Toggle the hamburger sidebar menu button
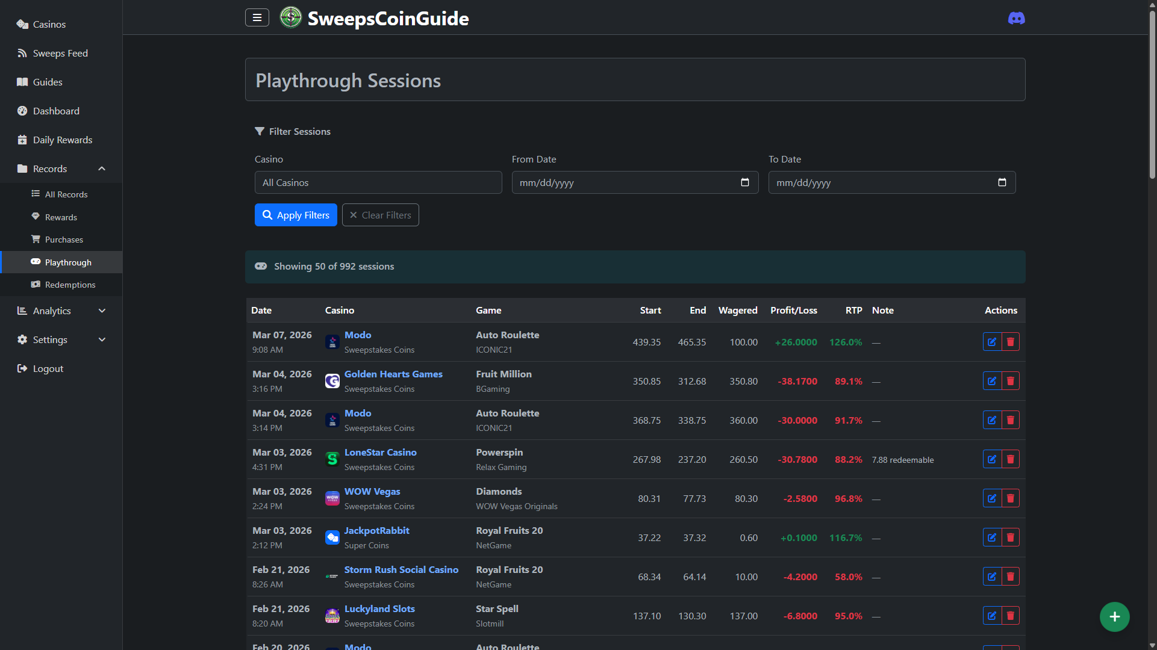The width and height of the screenshot is (1157, 650). tap(257, 17)
